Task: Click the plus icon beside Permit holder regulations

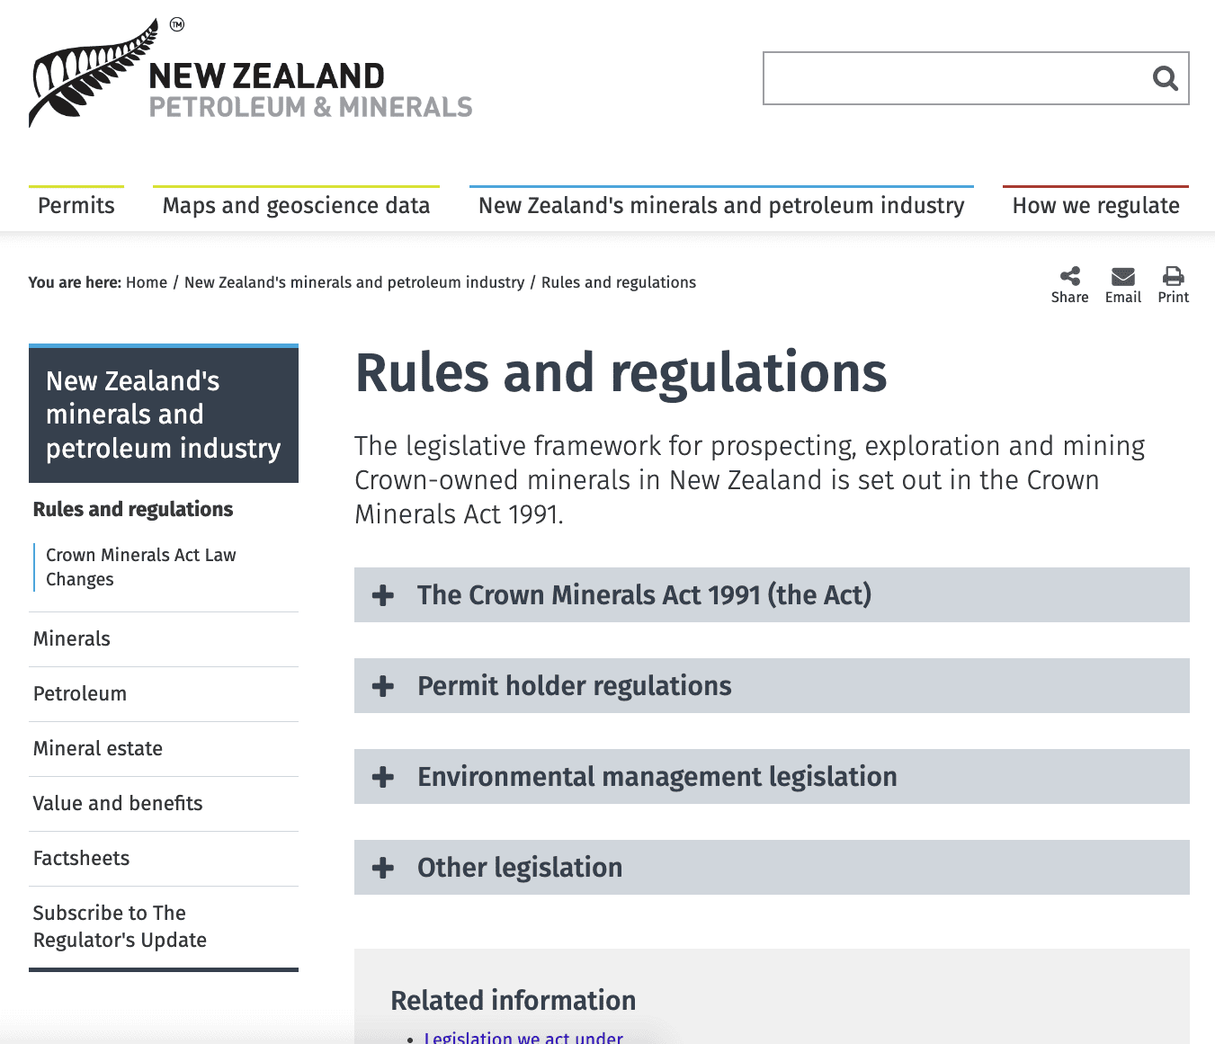Action: (383, 685)
